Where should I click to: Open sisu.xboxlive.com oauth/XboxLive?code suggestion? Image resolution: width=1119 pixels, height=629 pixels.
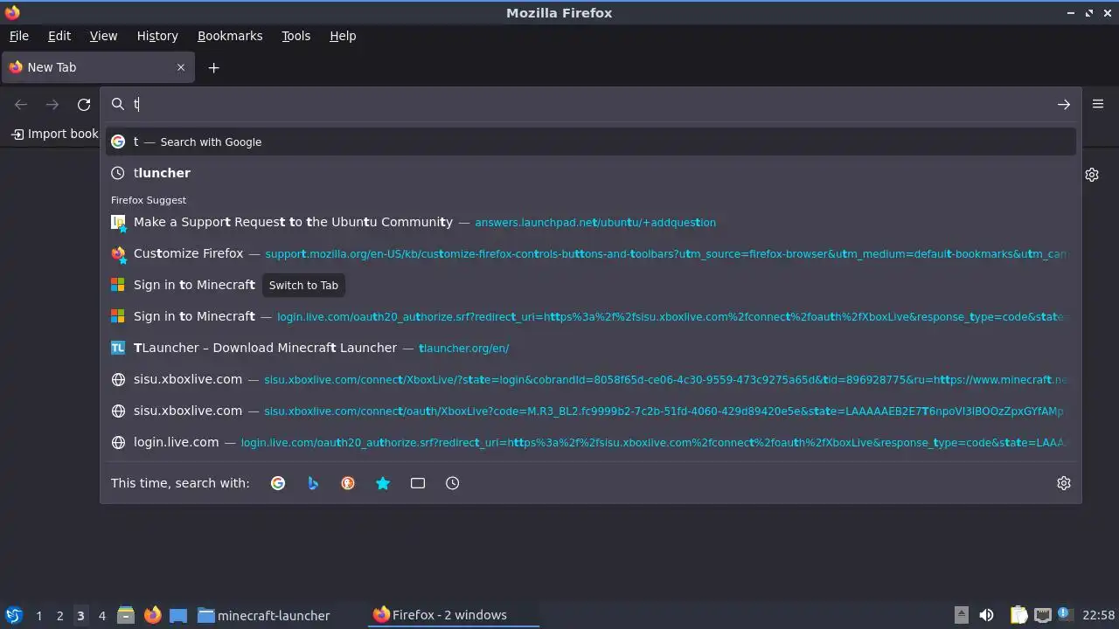tap(591, 411)
